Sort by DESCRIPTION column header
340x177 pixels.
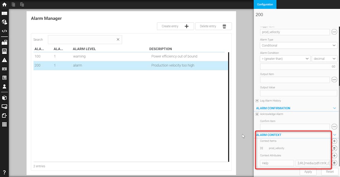click(x=160, y=49)
